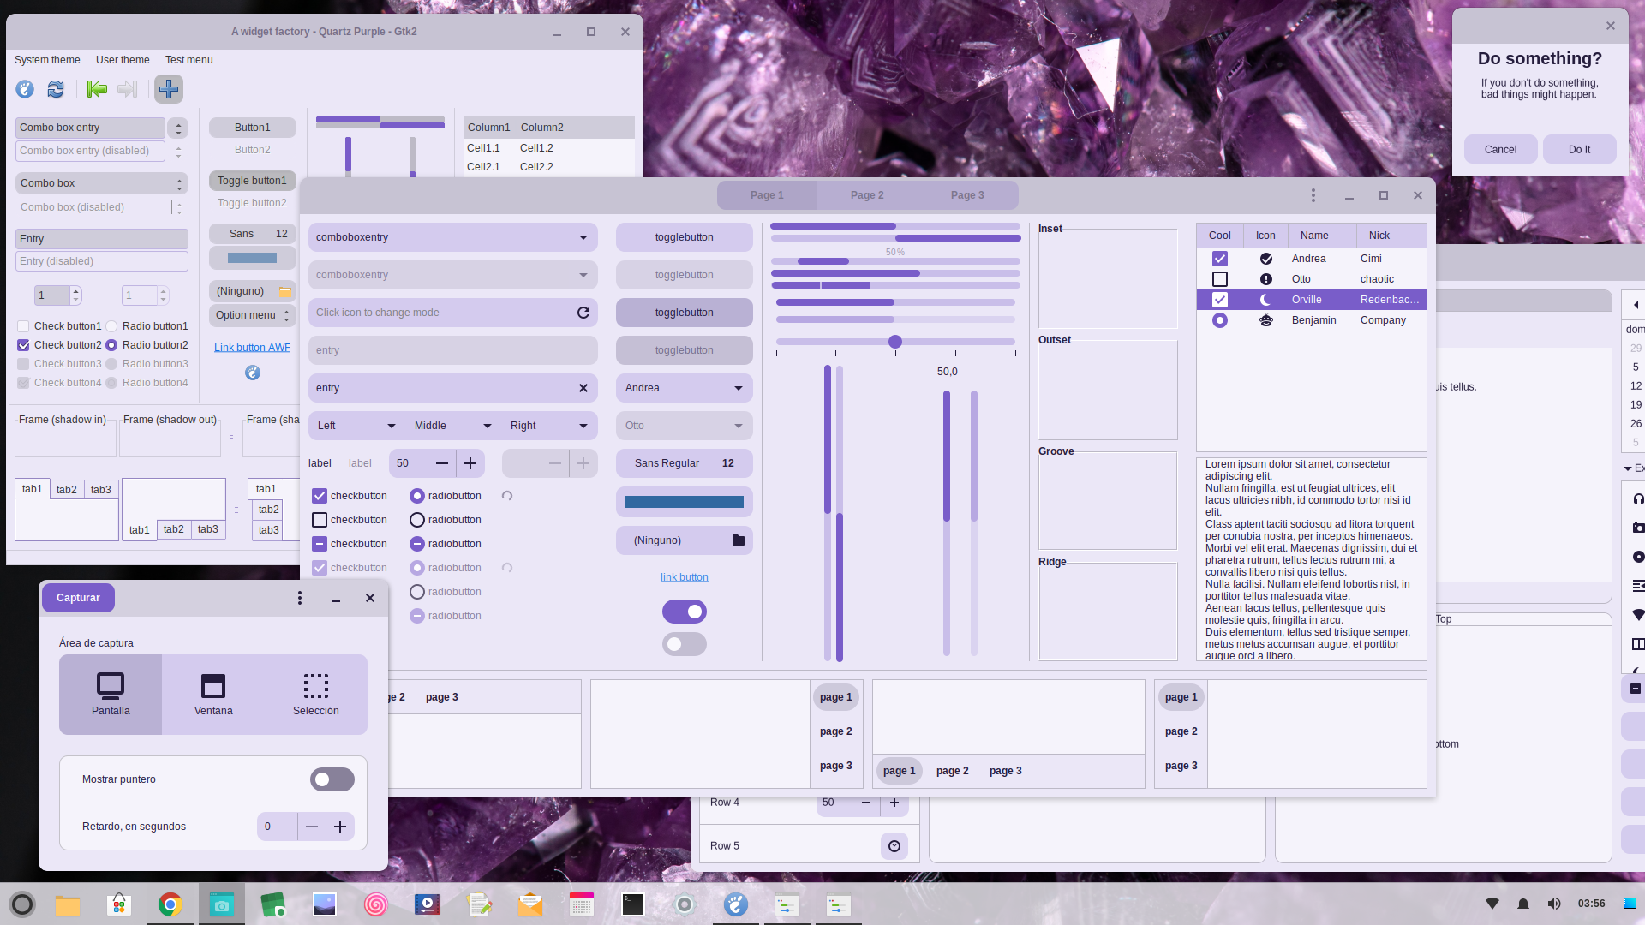Click the clock icon button in Row 5

point(894,846)
